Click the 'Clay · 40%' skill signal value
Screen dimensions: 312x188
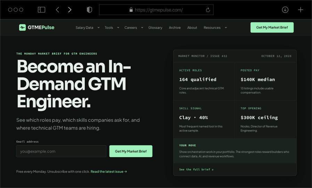[x=194, y=118]
